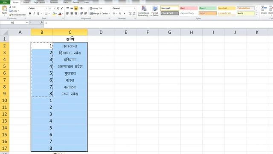Toggle Italic formatting
273x154 pixels.
34,13
